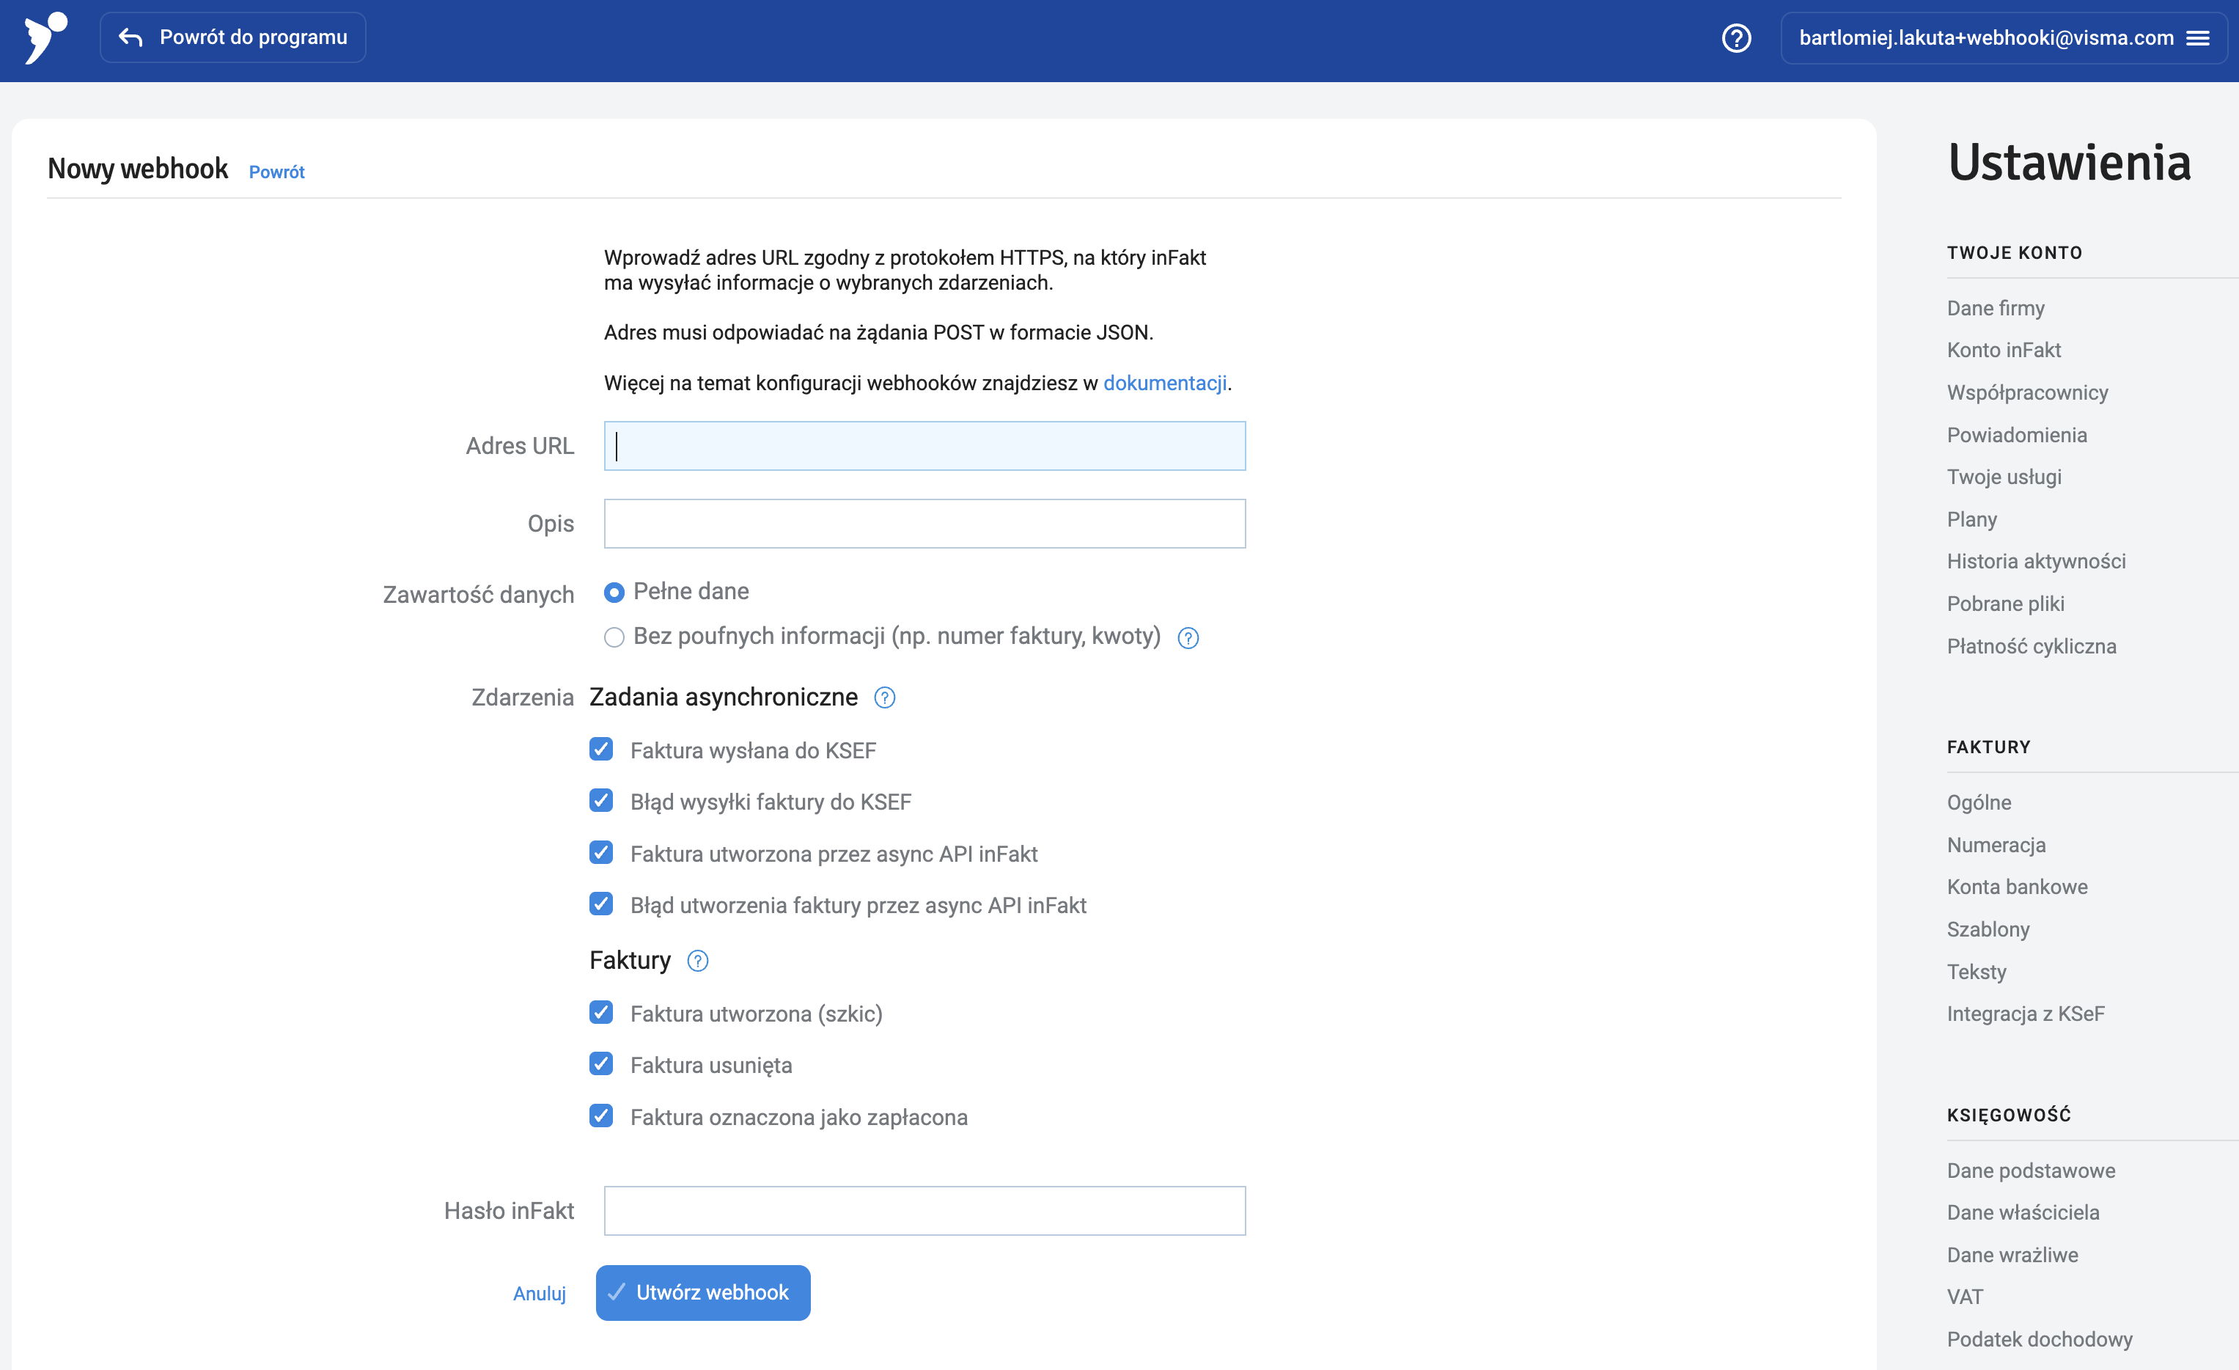This screenshot has width=2239, height=1370.
Task: Uncheck 'Błąd wysyłki faktury do KSEF'
Action: pyautogui.click(x=600, y=801)
